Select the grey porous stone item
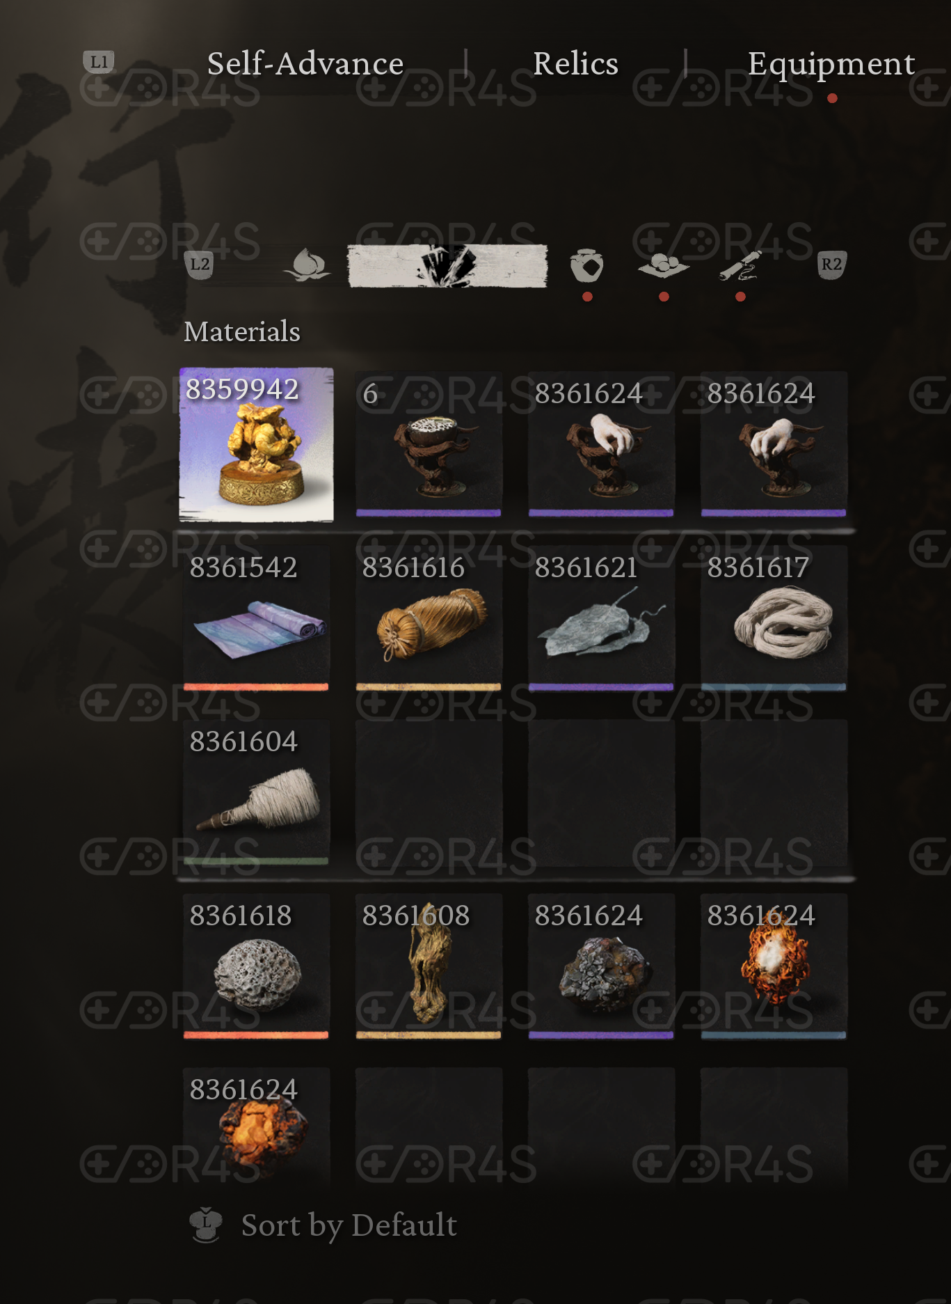951x1304 pixels. click(256, 966)
